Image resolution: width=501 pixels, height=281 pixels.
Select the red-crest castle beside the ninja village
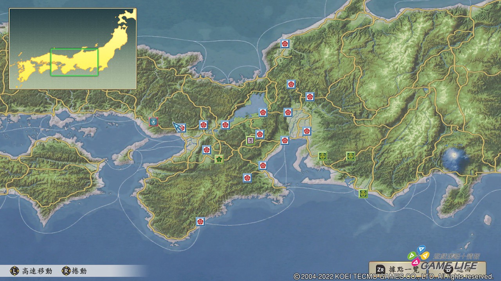coord(260,134)
